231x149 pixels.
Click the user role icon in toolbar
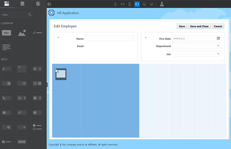click(x=162, y=4)
